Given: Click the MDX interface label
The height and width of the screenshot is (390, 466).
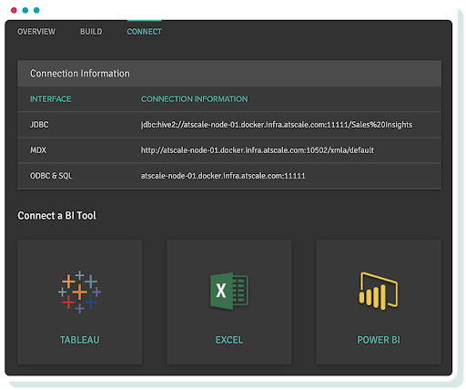Looking at the screenshot, I should point(38,150).
